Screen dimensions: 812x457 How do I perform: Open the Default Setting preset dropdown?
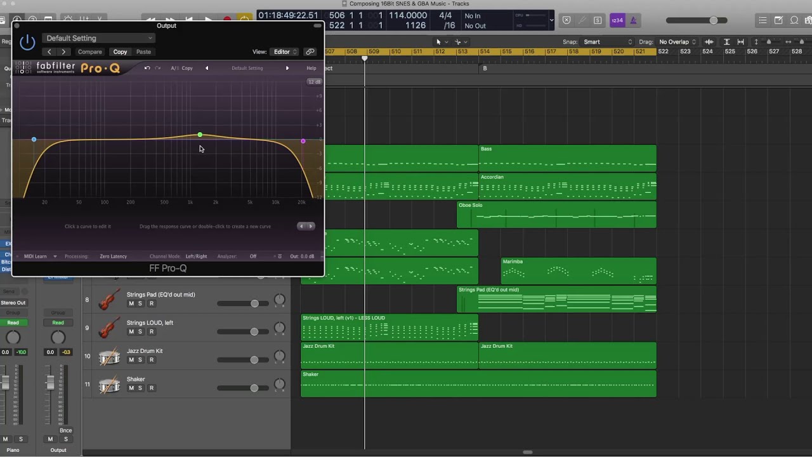[x=99, y=38]
